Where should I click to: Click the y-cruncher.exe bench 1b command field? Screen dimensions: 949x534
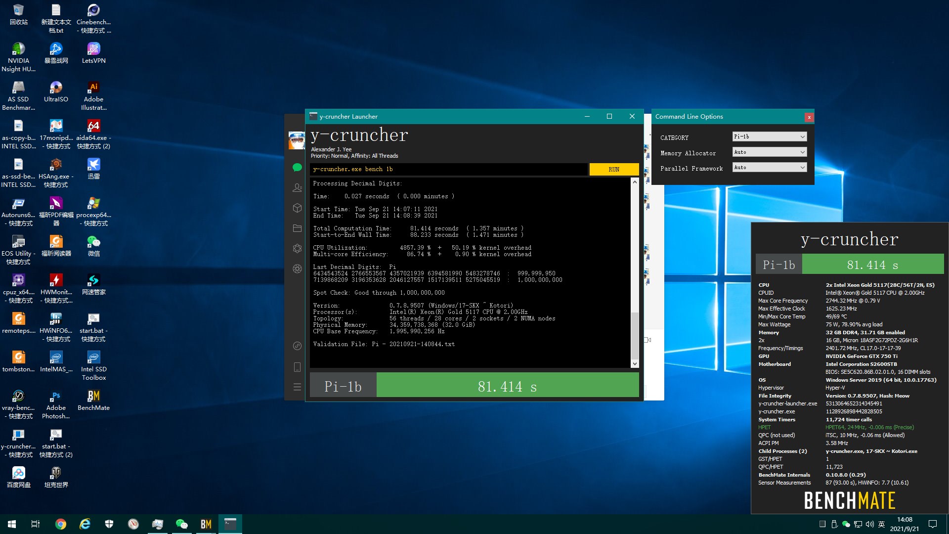coord(449,169)
